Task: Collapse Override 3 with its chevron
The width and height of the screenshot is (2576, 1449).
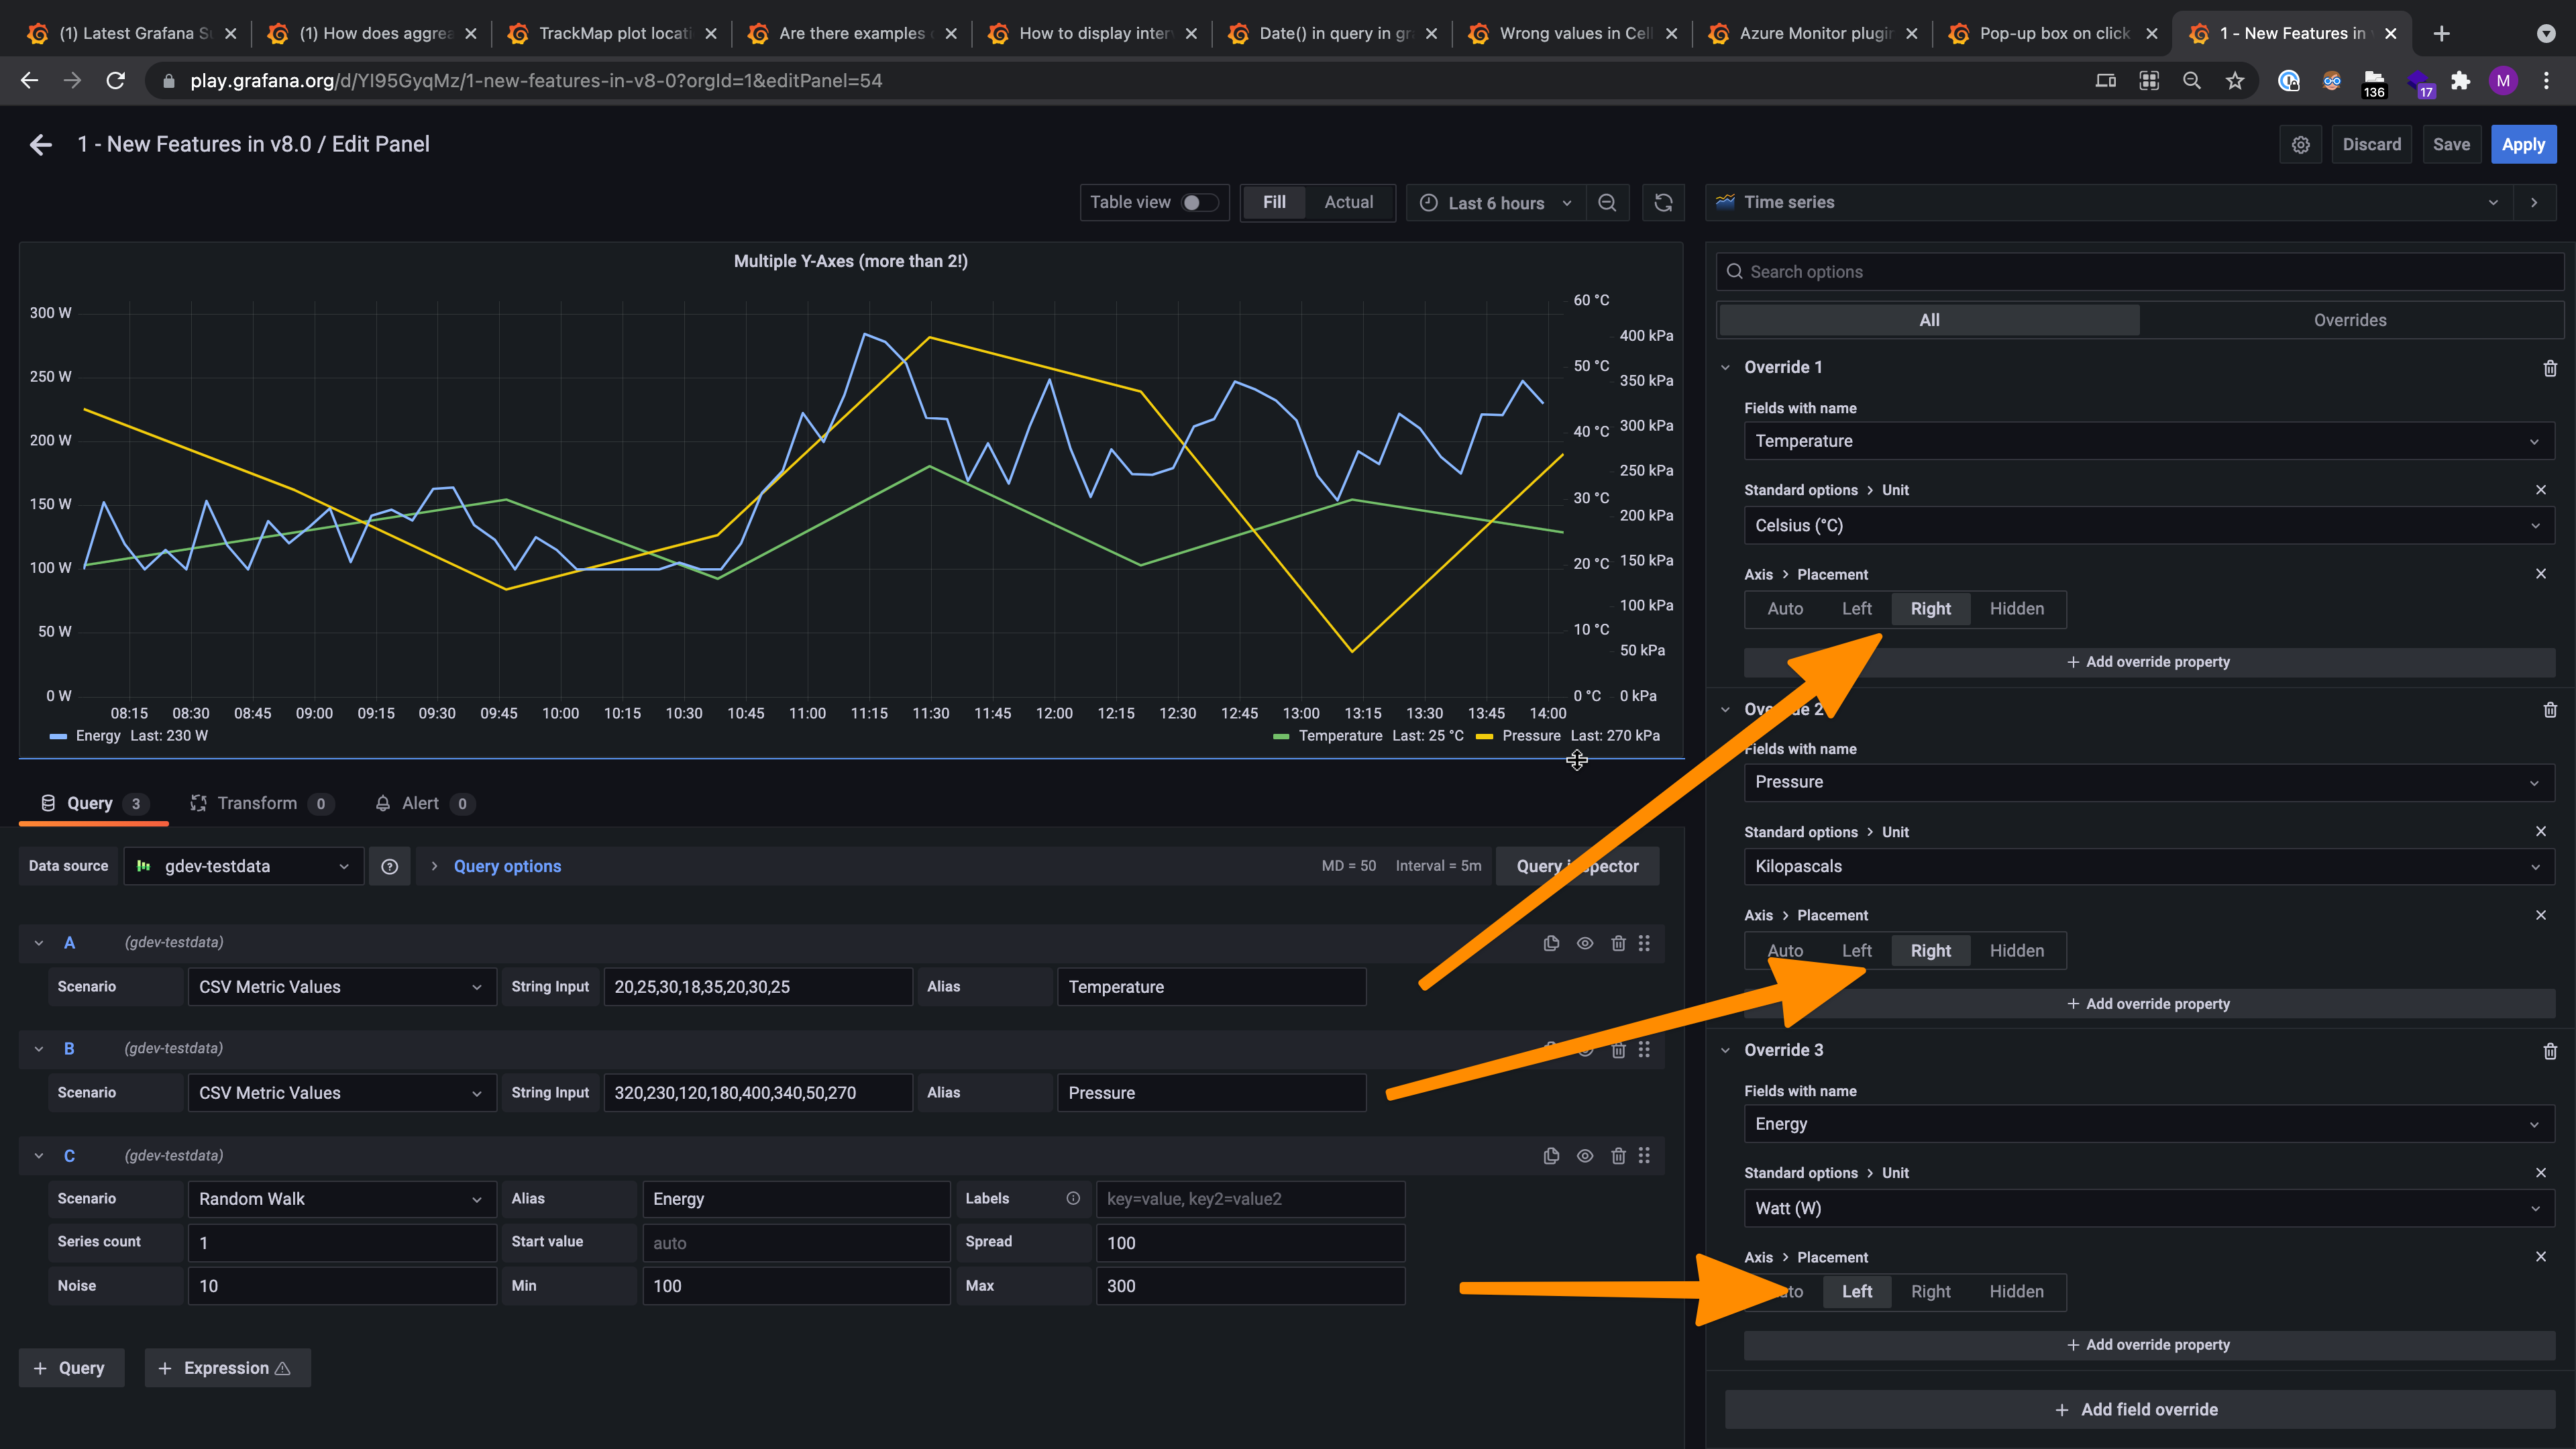Action: coord(1725,1050)
